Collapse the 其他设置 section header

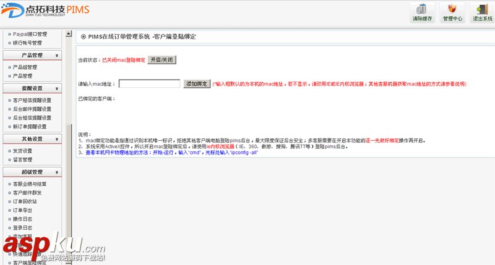click(32, 139)
